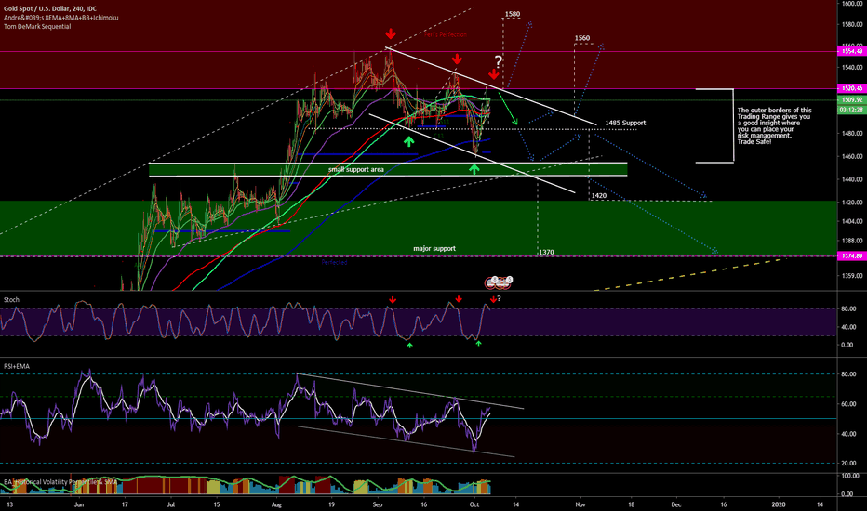
Task: Click the Oct date on time axis
Action: tap(474, 504)
